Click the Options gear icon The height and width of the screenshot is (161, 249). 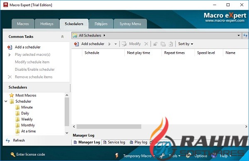[x=188, y=156]
